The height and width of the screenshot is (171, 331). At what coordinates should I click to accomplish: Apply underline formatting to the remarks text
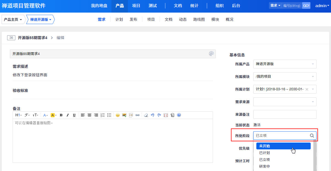74,115
